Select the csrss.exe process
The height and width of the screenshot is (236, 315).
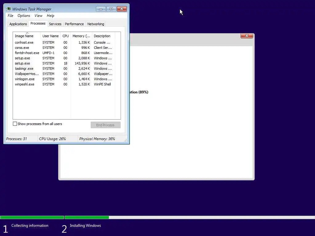point(64,48)
